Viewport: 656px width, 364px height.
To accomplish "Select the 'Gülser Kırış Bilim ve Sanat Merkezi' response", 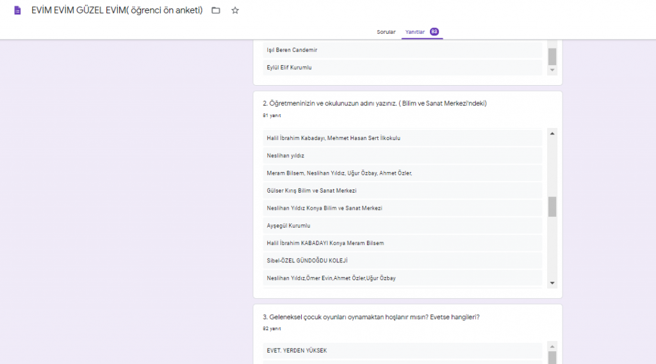I will (311, 191).
